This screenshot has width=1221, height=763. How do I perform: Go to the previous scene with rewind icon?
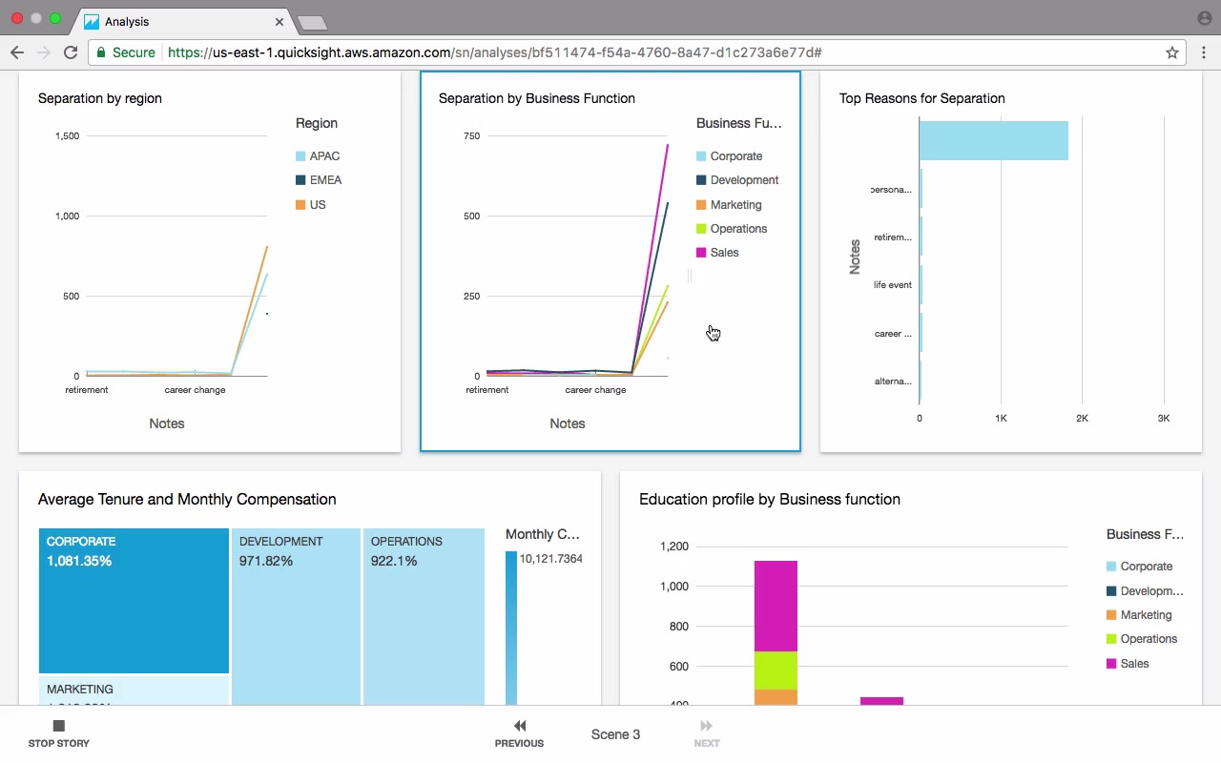point(520,726)
